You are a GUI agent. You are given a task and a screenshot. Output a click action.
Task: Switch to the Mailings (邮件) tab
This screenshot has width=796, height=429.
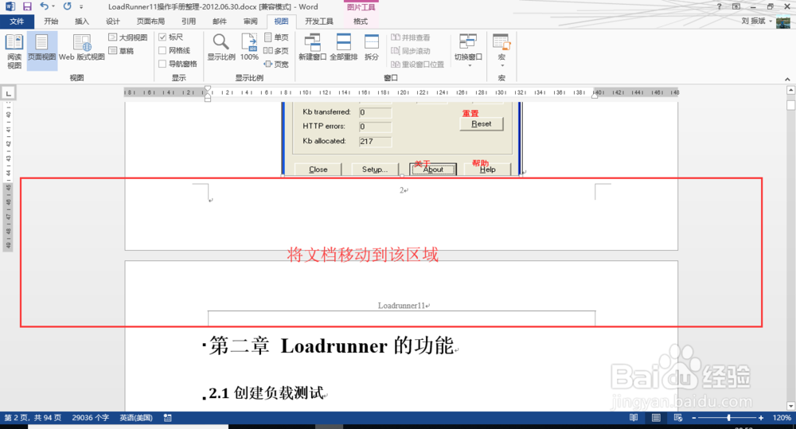220,21
